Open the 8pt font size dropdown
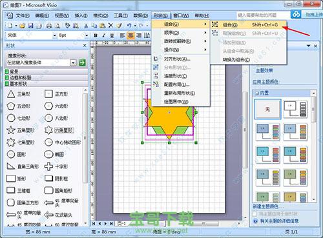Viewport: 323px width, 238px height. (x=87, y=35)
